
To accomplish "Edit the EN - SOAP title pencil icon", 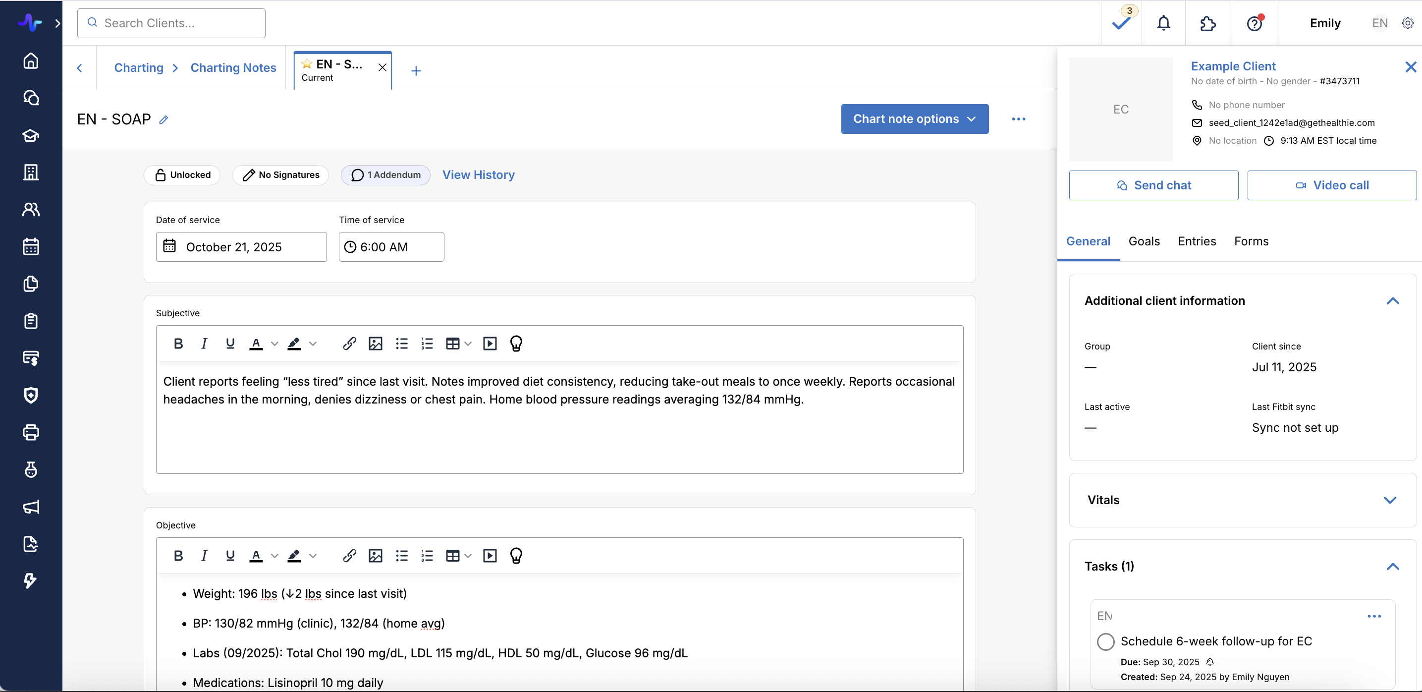I will pos(164,119).
